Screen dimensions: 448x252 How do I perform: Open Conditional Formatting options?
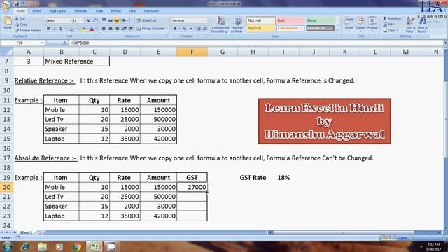(x=220, y=24)
